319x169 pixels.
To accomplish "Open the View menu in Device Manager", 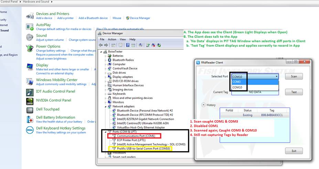I will tap(123, 39).
